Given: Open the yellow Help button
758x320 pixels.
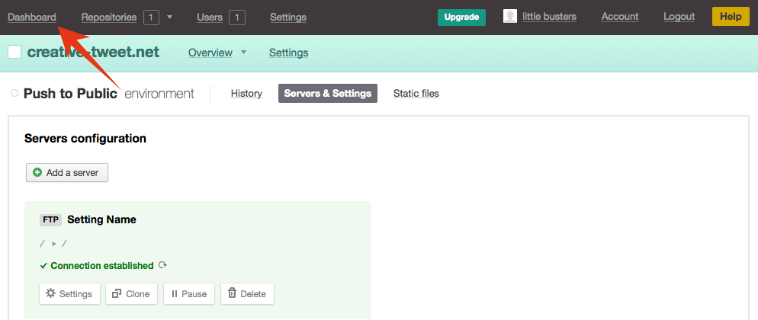Looking at the screenshot, I should [731, 17].
